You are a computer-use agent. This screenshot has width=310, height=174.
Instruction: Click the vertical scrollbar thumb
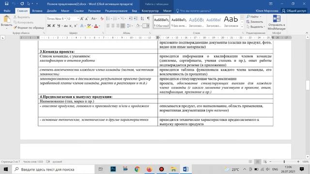pyautogui.click(x=308, y=85)
